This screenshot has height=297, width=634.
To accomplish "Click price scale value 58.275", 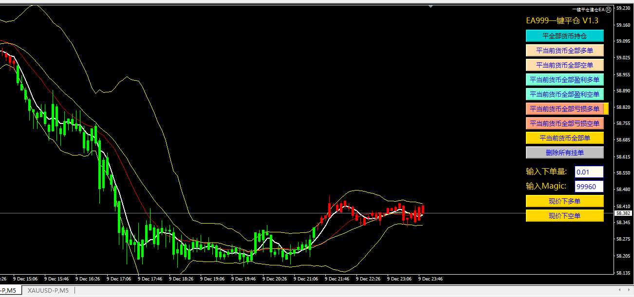I will click(623, 239).
